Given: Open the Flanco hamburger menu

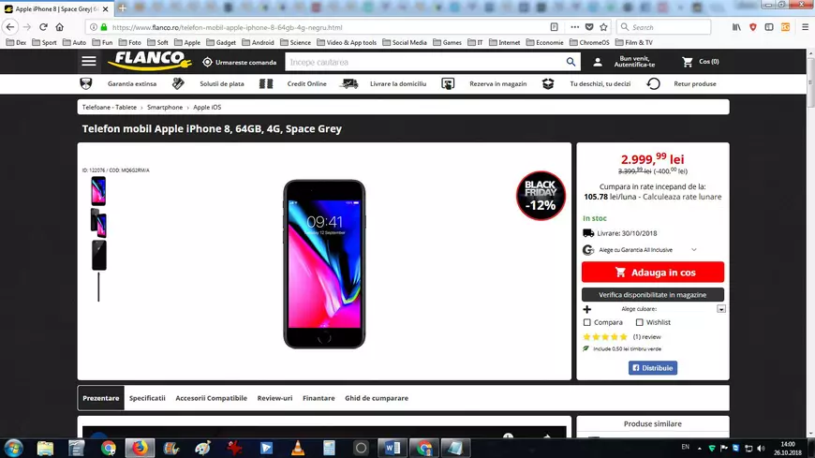Looking at the screenshot, I should coord(89,61).
